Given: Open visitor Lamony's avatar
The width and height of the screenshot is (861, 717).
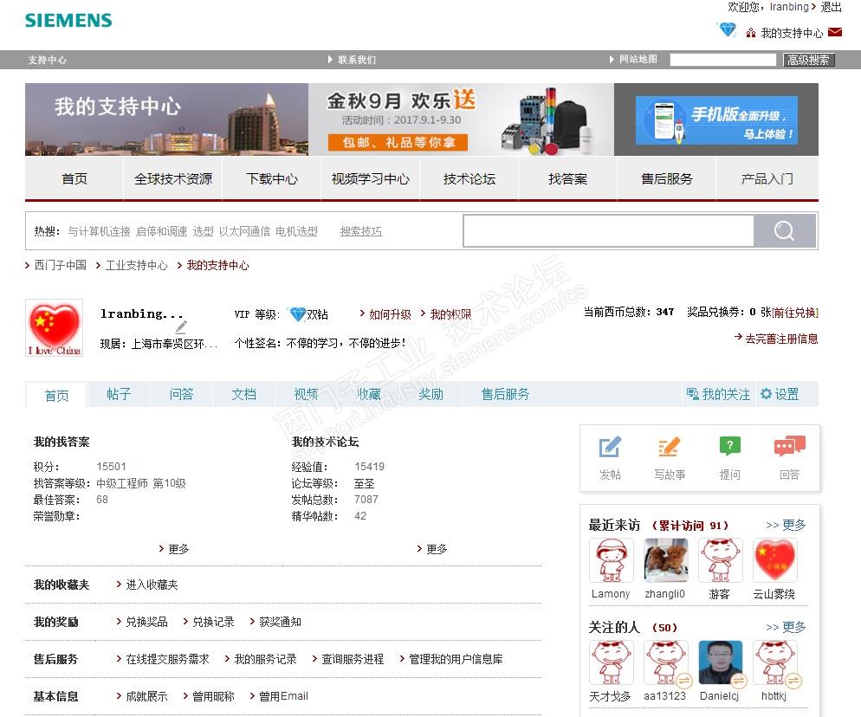Looking at the screenshot, I should [x=611, y=560].
